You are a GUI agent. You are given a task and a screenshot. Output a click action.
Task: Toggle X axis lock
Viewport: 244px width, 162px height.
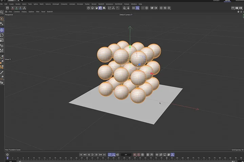(13, 8)
